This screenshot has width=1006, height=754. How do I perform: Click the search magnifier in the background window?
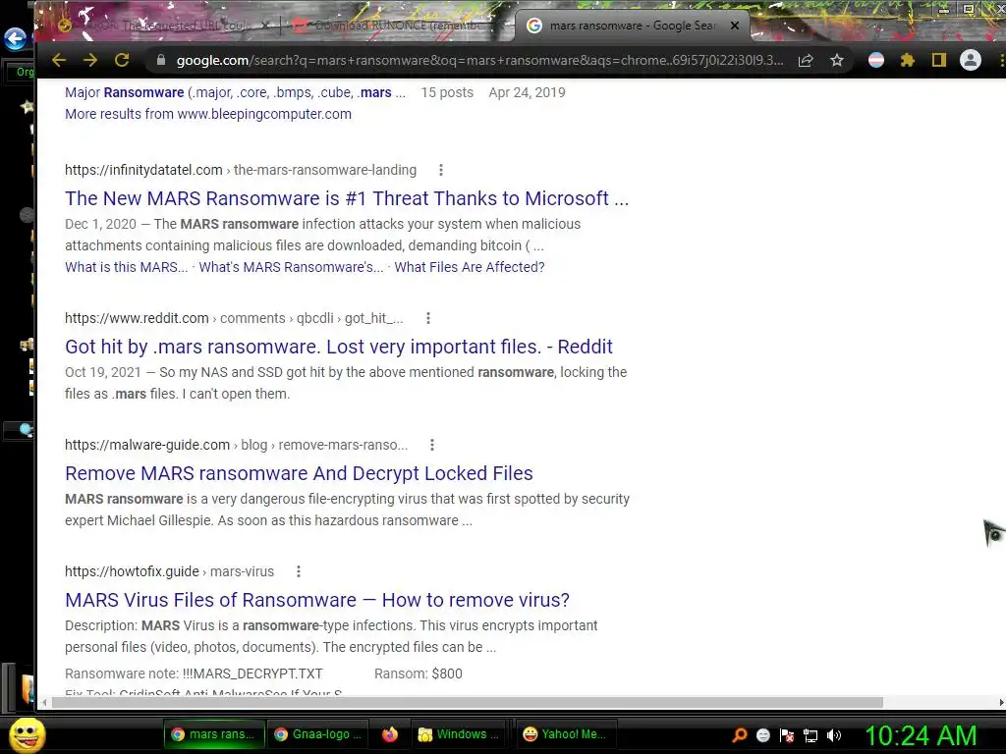[26, 430]
